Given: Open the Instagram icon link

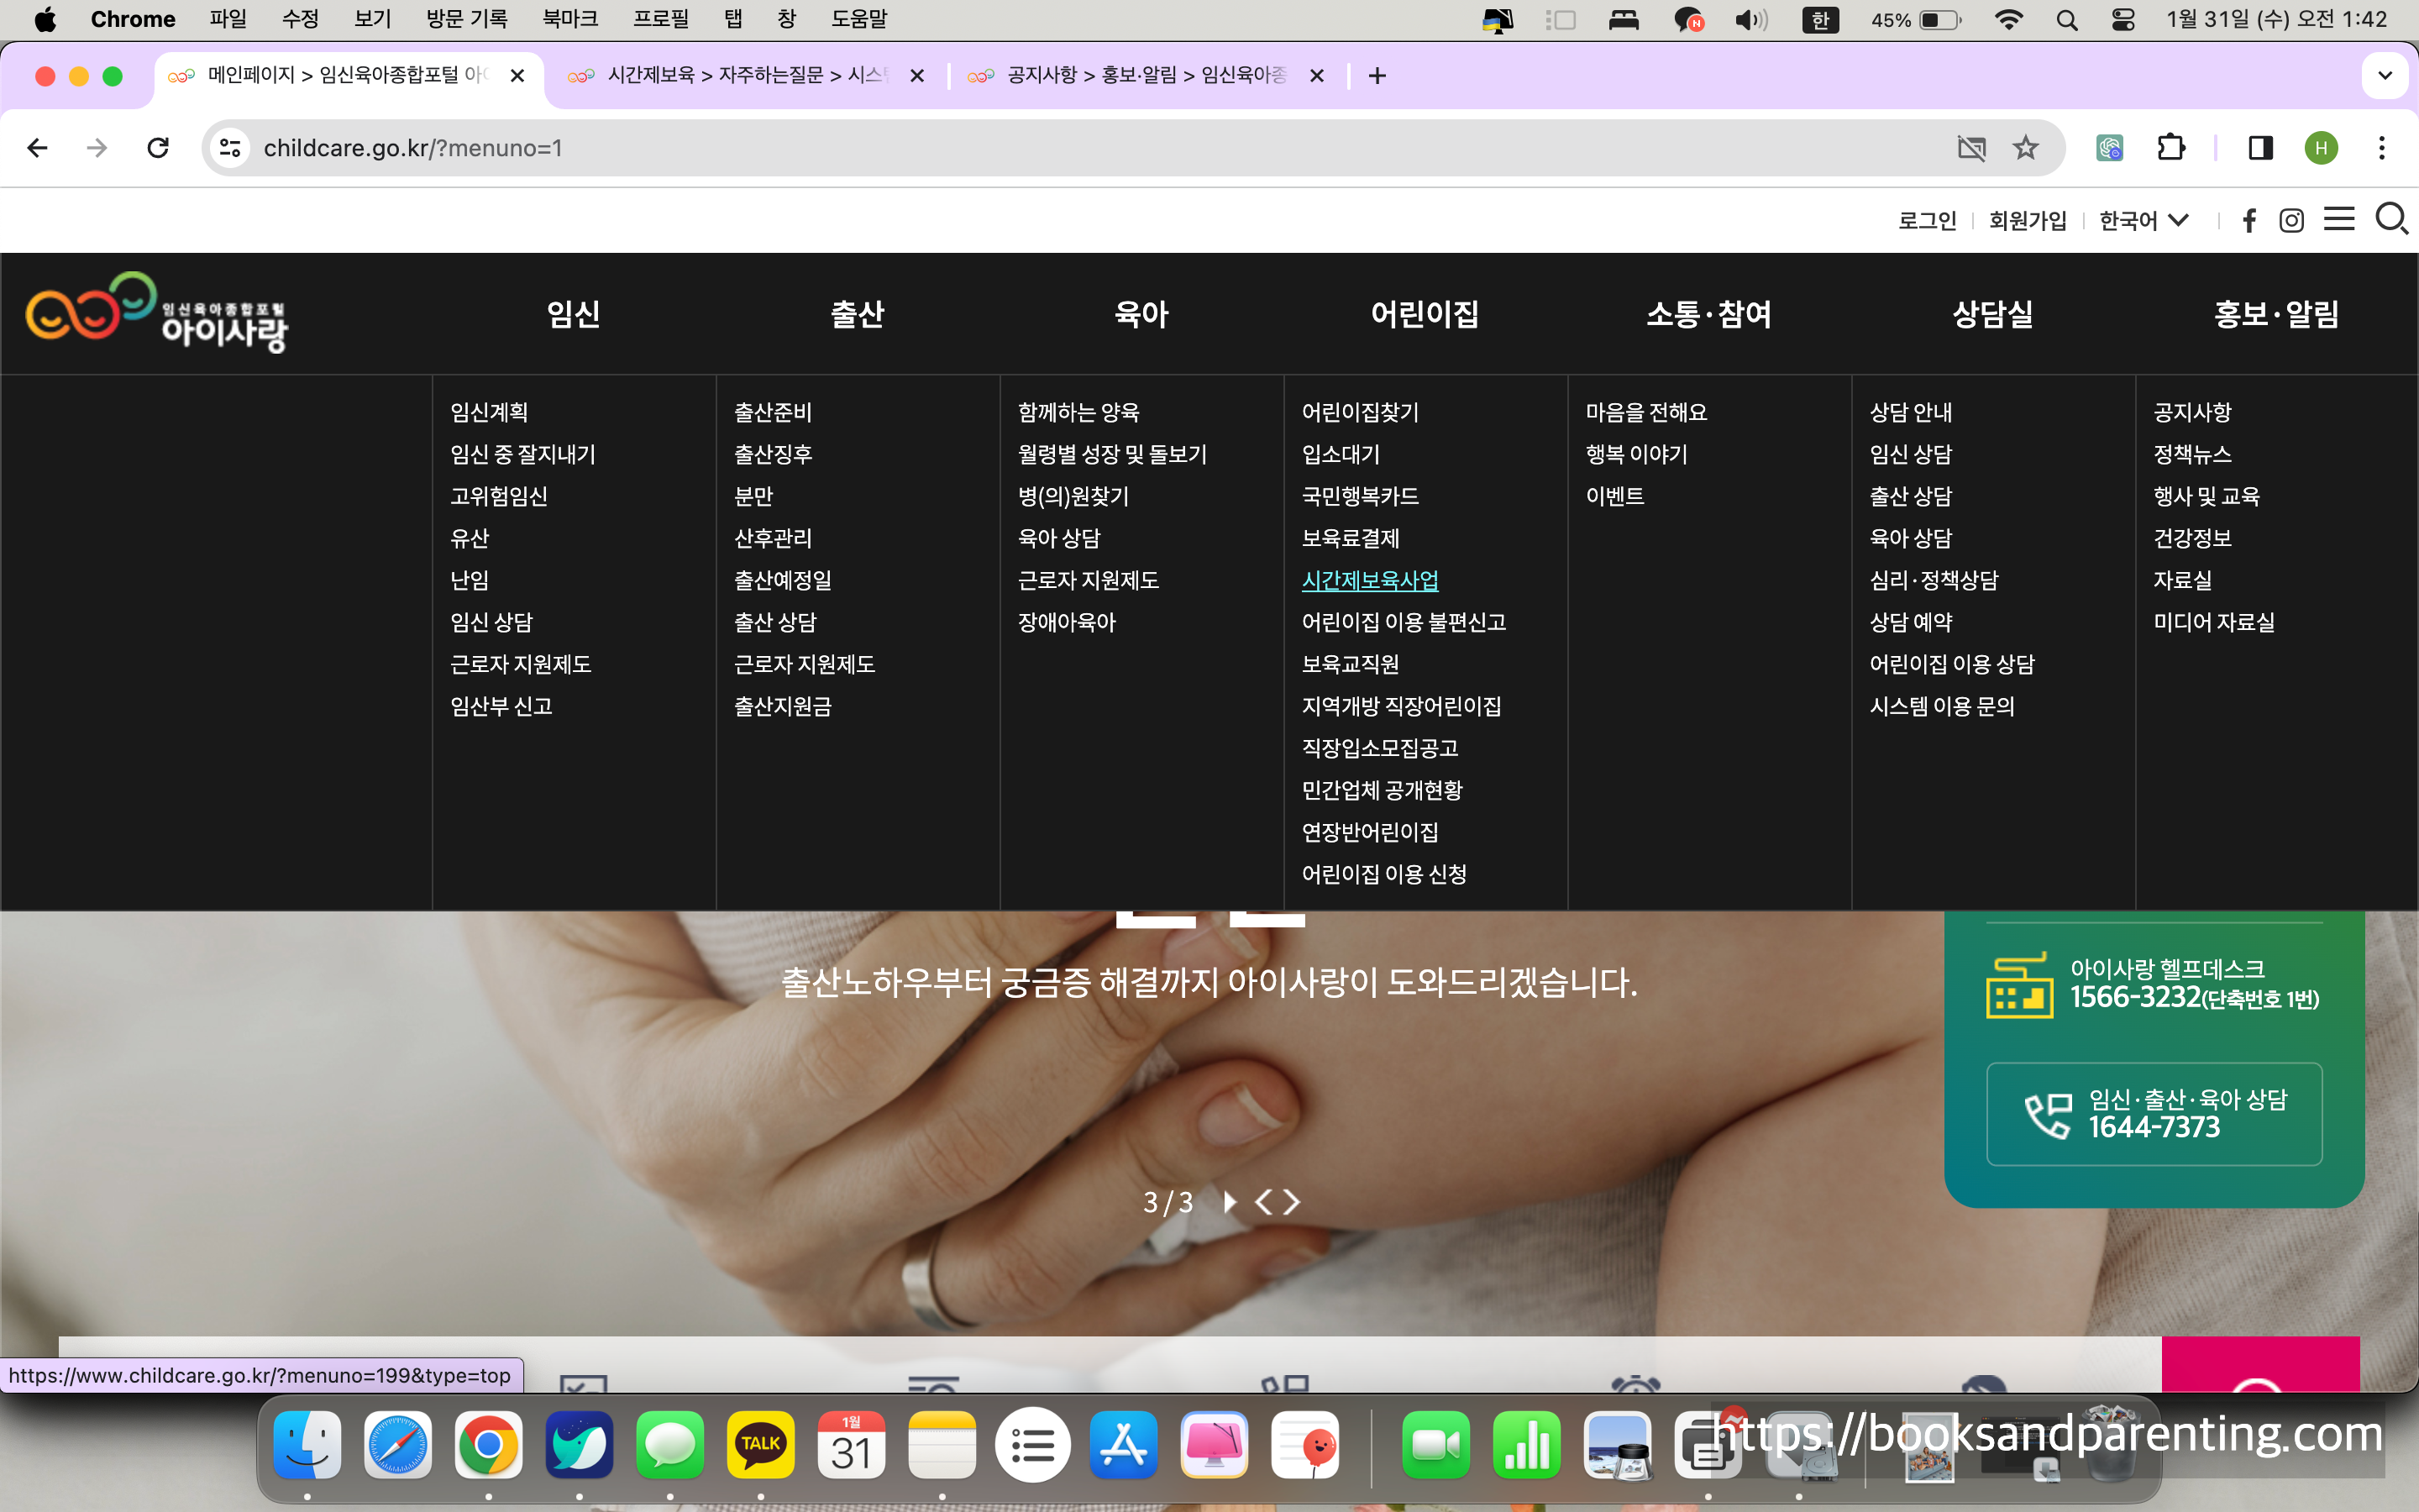Looking at the screenshot, I should 2291,220.
